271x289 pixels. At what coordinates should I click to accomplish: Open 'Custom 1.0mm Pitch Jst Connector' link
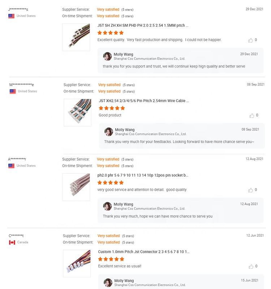coord(143,251)
